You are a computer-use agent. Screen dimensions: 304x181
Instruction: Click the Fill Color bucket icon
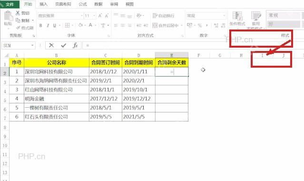(80, 25)
